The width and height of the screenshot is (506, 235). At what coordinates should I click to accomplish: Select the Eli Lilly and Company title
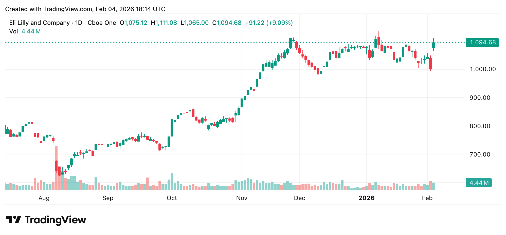click(39, 23)
